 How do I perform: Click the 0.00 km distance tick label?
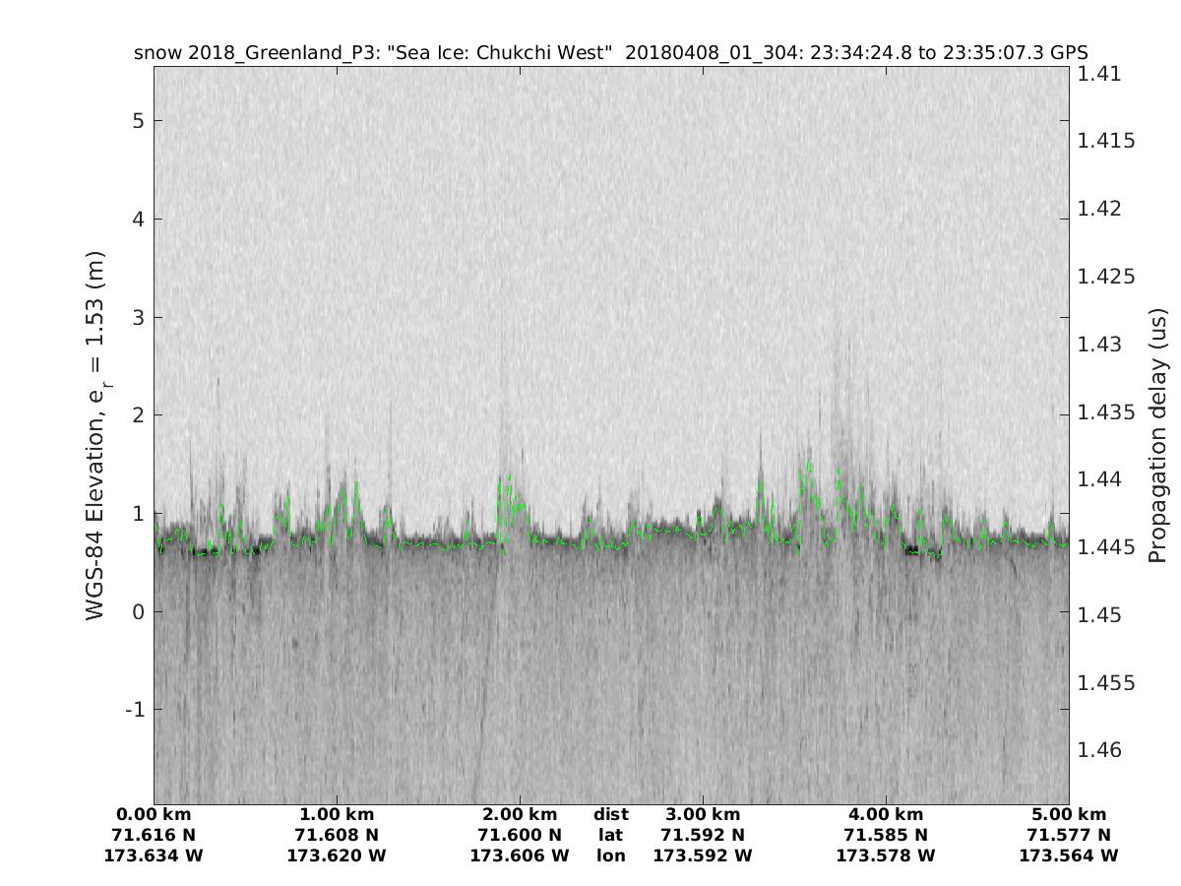(x=154, y=814)
